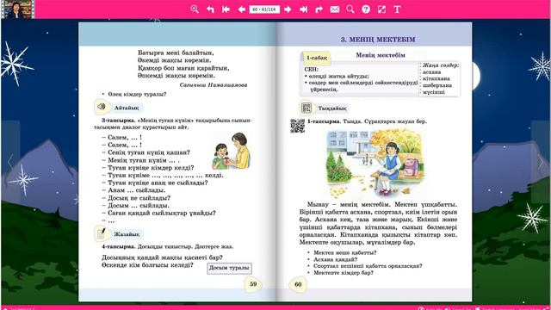Click the zoom-in magnifier icon
Image resolution: width=551 pixels, height=310 pixels.
195,9
